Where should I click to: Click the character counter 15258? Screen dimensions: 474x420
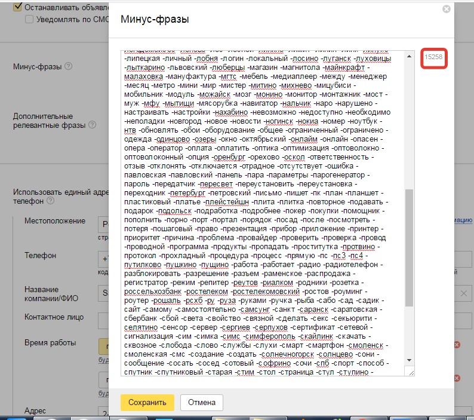tap(433, 57)
